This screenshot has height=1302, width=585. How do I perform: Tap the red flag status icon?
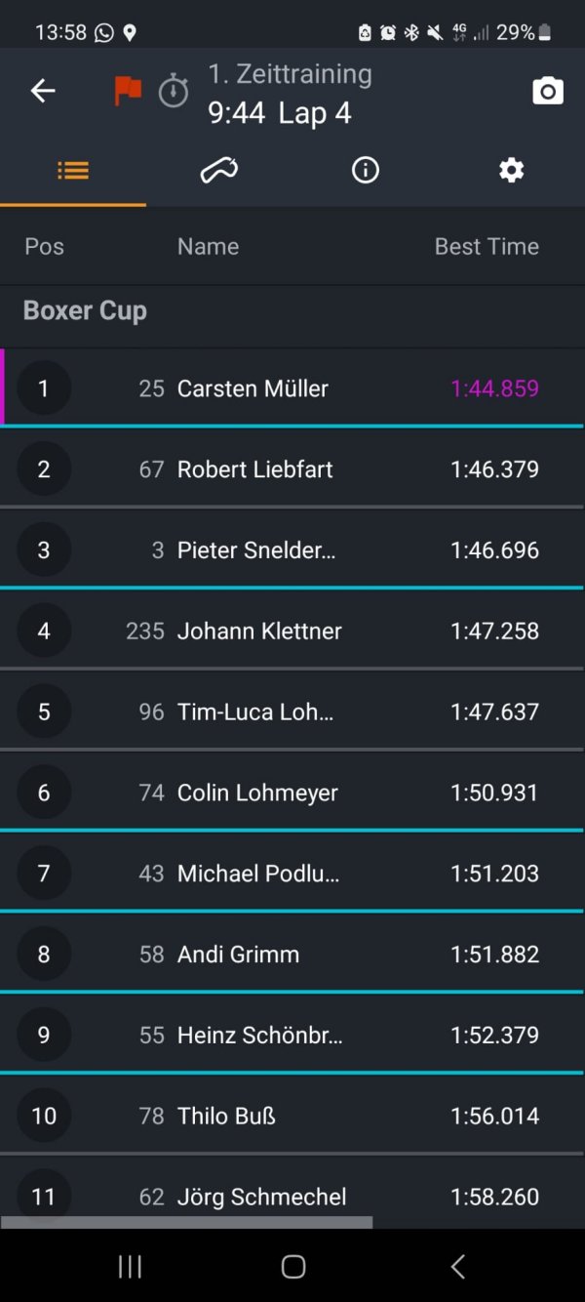pos(128,91)
